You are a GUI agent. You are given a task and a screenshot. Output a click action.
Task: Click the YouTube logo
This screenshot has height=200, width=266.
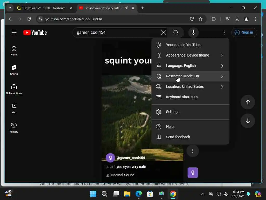point(35,33)
